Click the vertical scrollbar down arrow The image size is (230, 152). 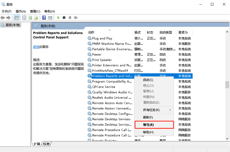(227, 138)
